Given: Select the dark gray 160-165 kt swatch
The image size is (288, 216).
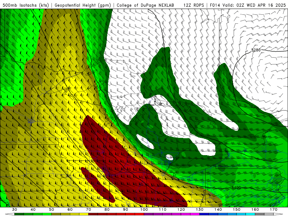Looking at the screenshot, I should click(260, 214).
